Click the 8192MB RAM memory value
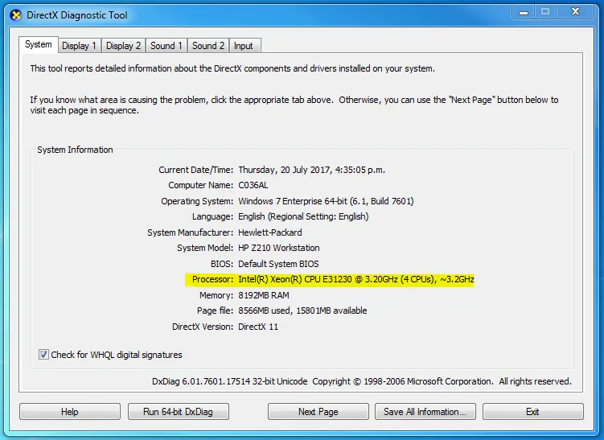This screenshot has height=440, width=604. [264, 295]
